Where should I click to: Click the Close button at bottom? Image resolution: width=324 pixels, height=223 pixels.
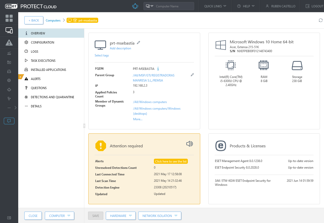(33, 216)
